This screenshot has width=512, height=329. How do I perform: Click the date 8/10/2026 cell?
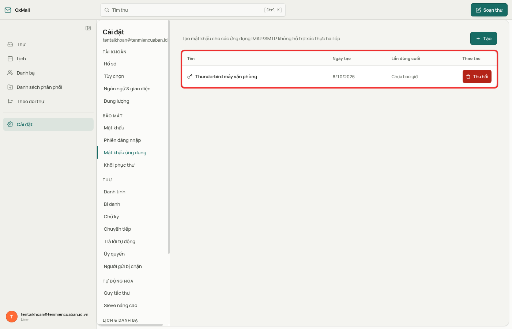343,76
